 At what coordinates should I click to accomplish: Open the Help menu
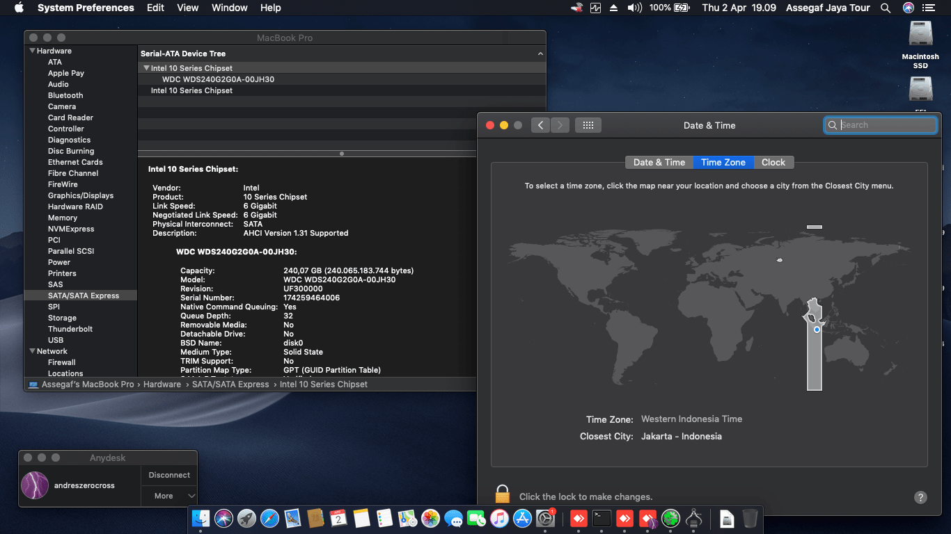[x=270, y=8]
